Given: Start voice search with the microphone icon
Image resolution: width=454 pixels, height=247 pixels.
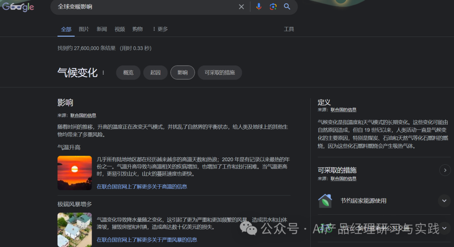Looking at the screenshot, I should click(259, 7).
